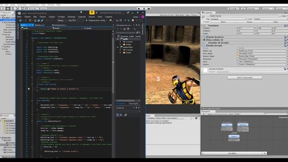This screenshot has width=288, height=162.
Task: Click the Add Component button
Action: [245, 77]
